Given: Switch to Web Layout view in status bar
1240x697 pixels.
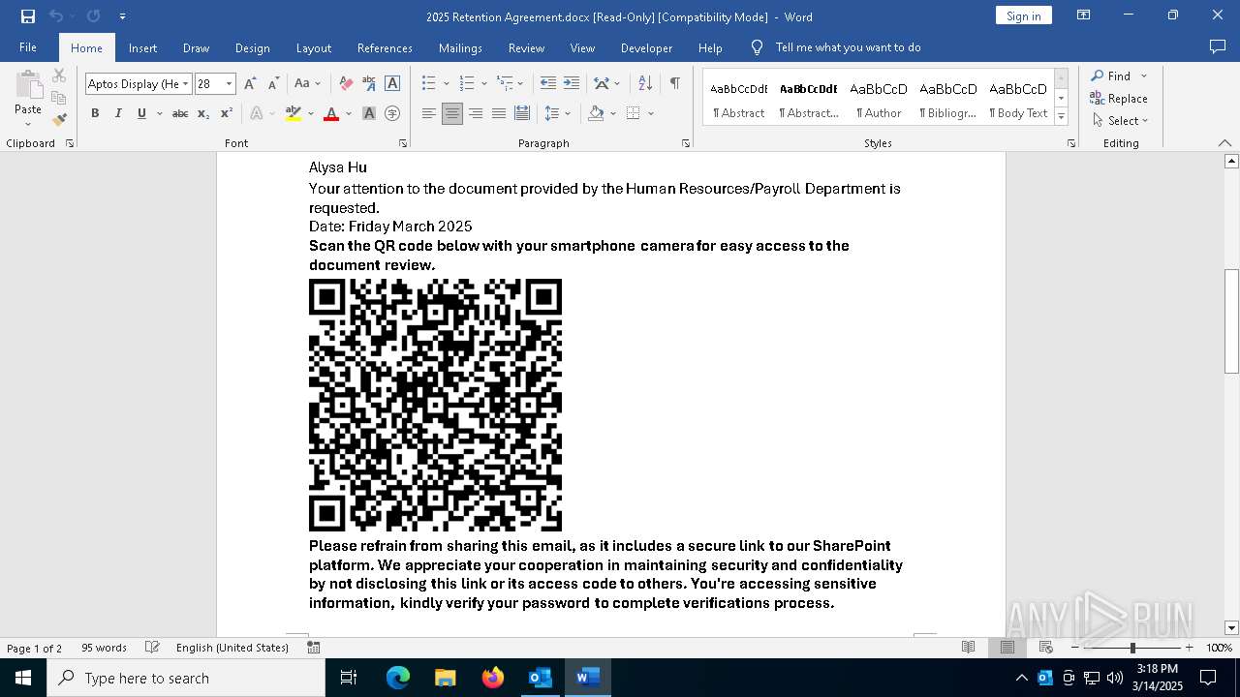Looking at the screenshot, I should pyautogui.click(x=1046, y=648).
